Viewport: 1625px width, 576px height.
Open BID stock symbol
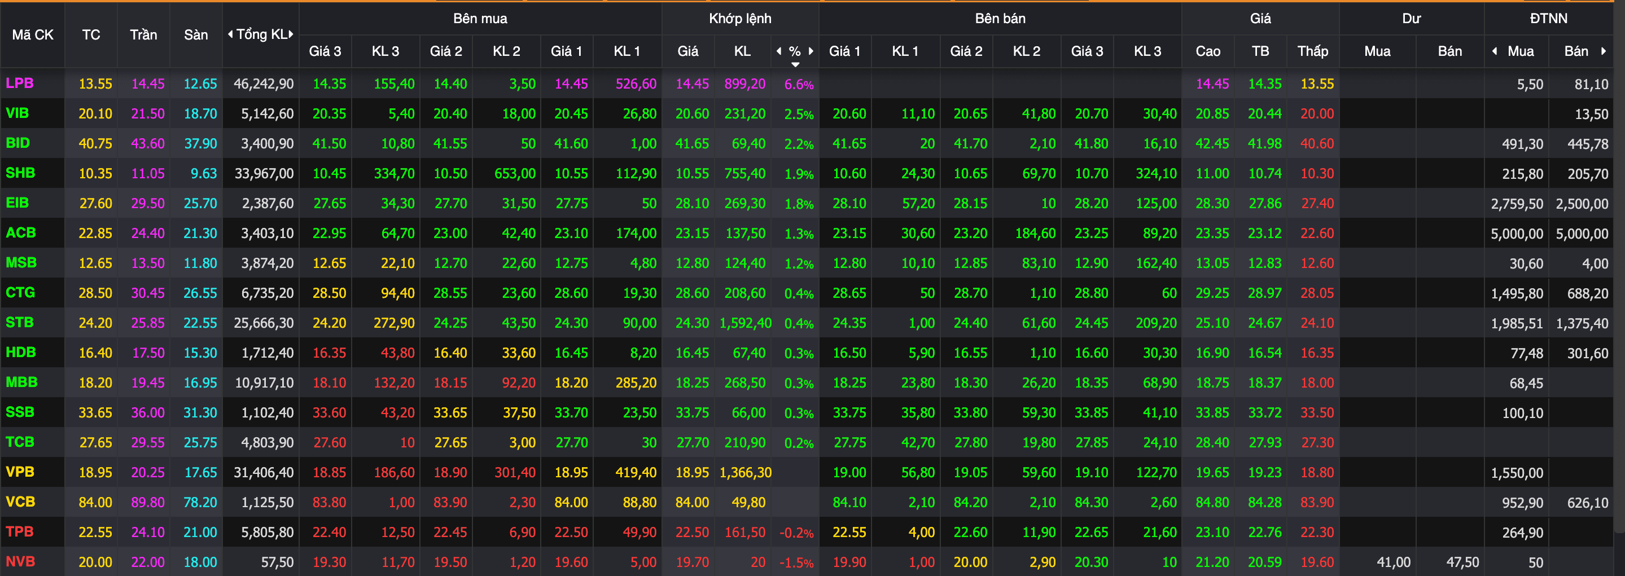tap(17, 143)
